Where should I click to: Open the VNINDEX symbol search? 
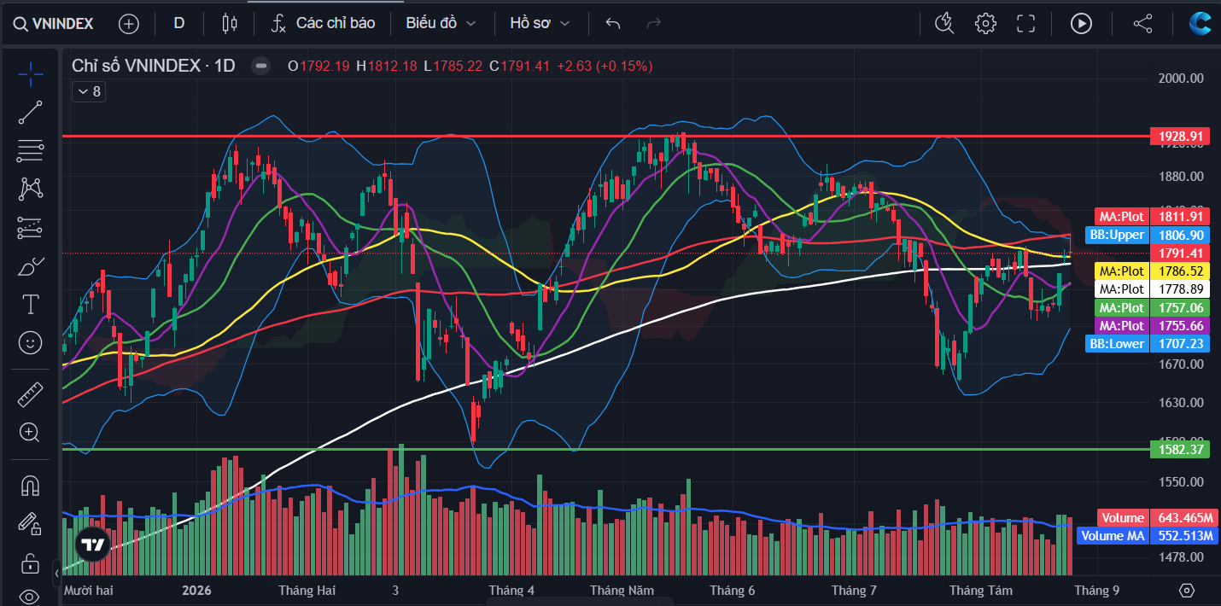point(53,23)
